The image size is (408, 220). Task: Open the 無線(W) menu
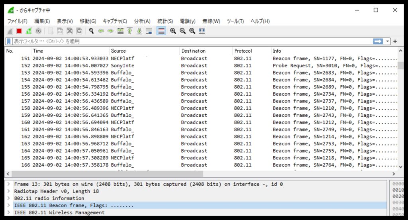pyautogui.click(x=211, y=21)
